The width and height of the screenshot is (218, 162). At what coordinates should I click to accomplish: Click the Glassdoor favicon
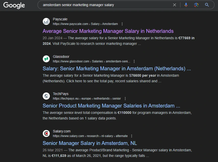(x=46, y=59)
